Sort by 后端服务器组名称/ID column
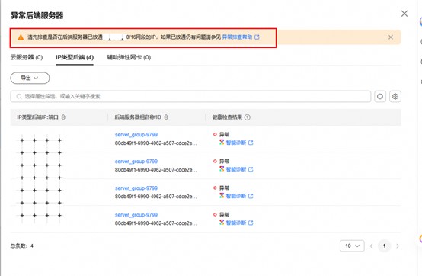This screenshot has width=422, height=276. (166, 117)
